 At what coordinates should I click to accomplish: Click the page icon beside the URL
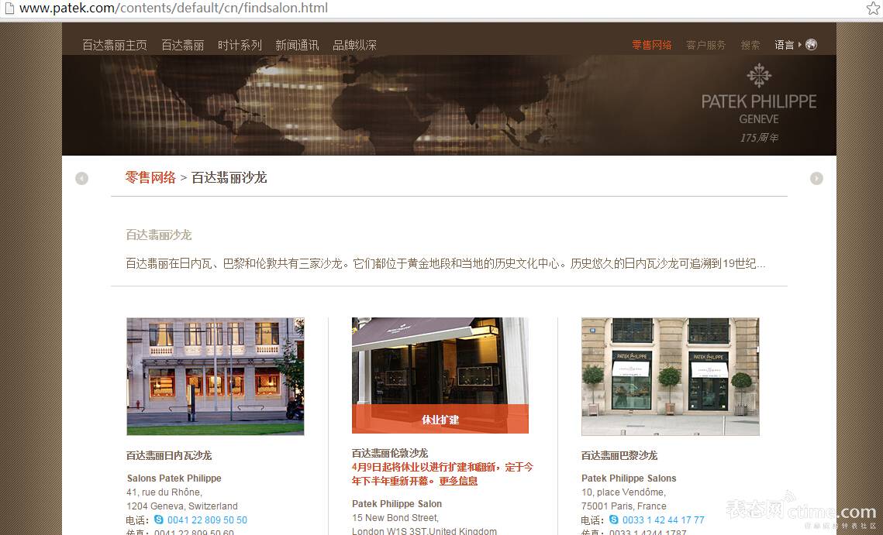[x=9, y=8]
